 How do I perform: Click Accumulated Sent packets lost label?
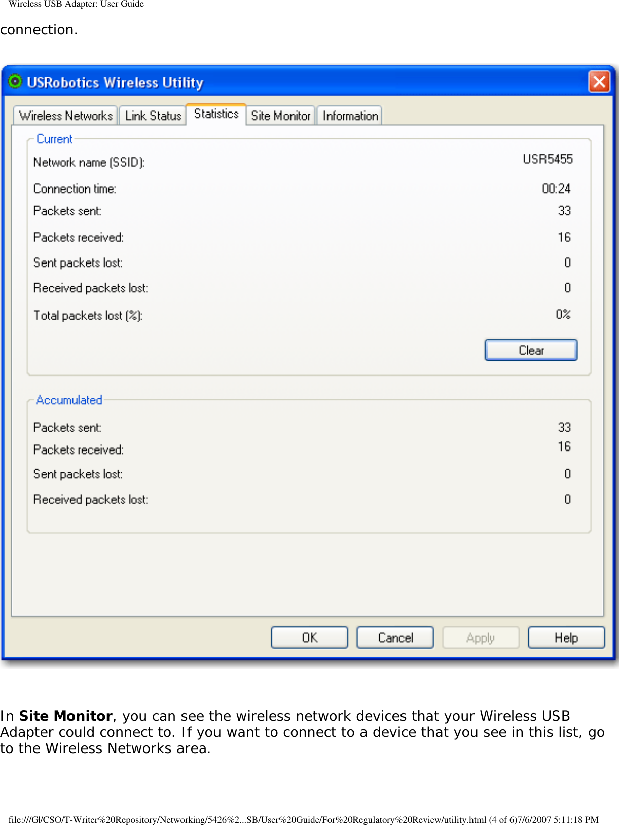tap(78, 474)
